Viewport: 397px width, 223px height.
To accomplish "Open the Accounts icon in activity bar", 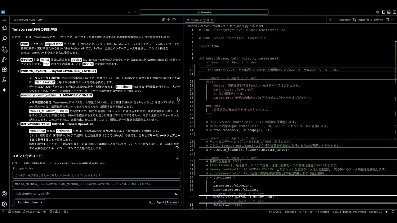I will pos(4,194).
